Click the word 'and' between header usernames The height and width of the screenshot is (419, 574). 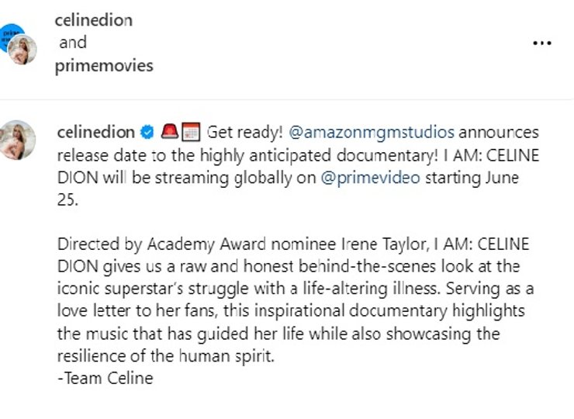[72, 43]
